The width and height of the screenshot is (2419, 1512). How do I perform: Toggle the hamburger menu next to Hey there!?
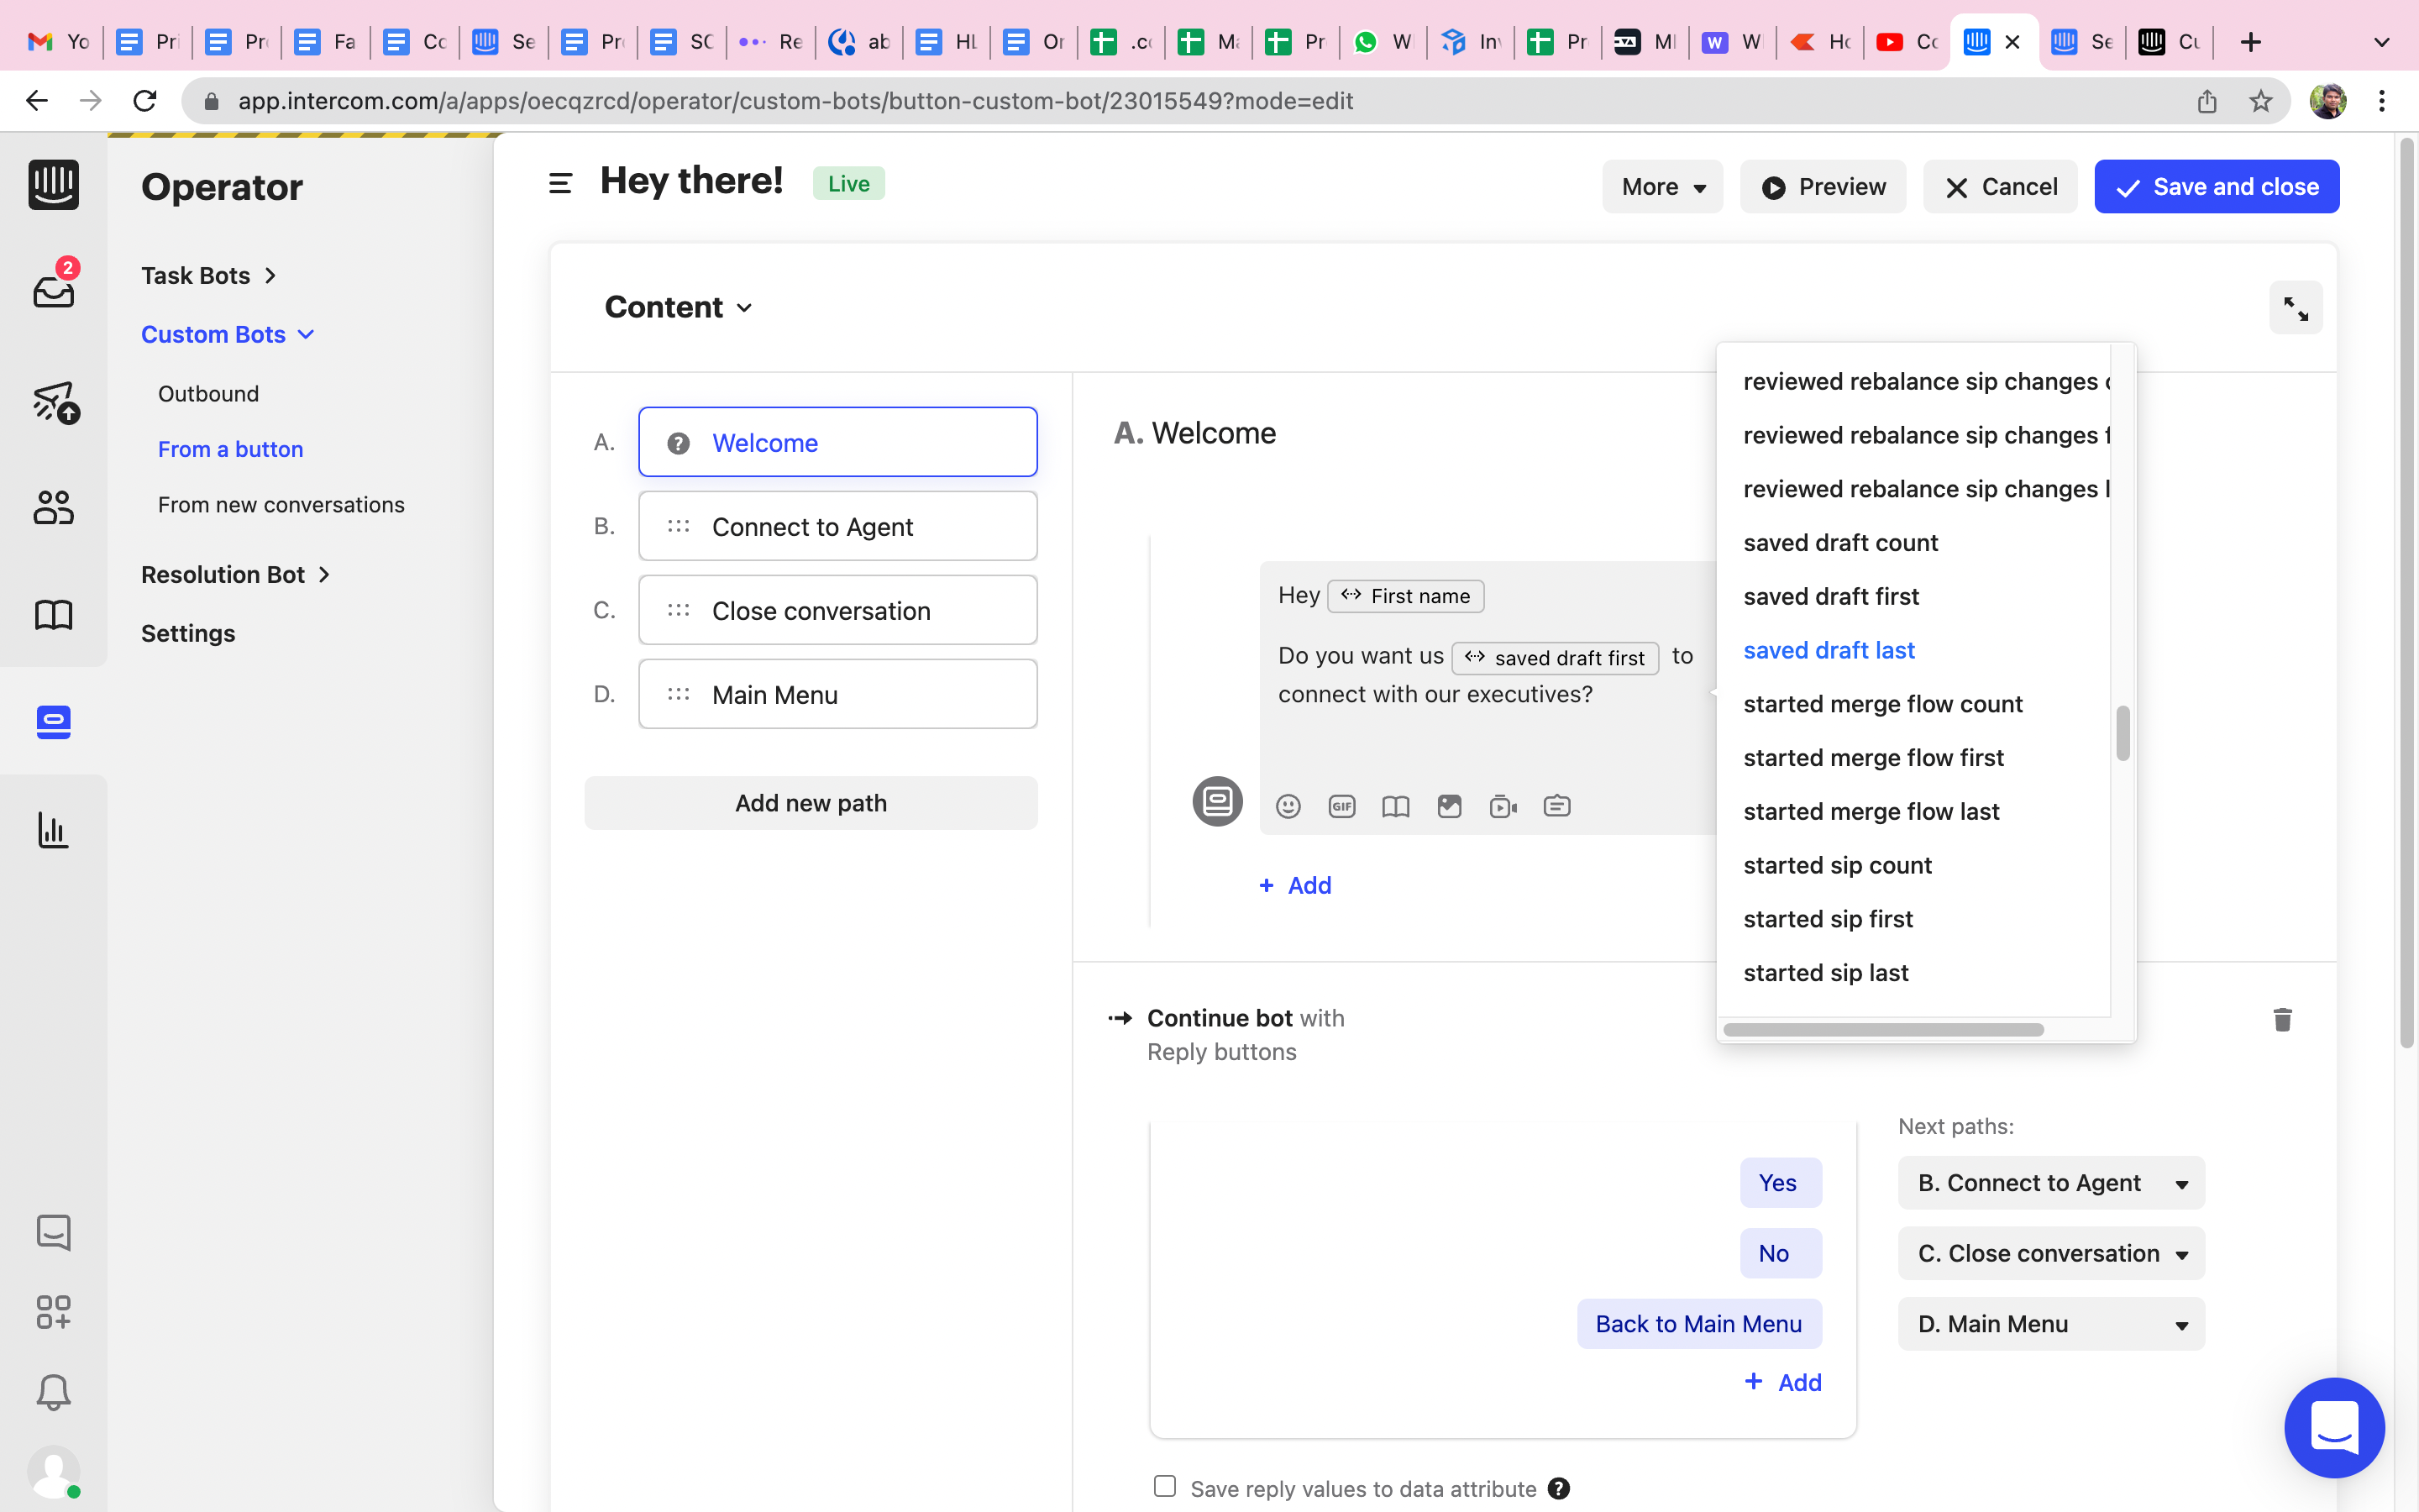pyautogui.click(x=561, y=184)
